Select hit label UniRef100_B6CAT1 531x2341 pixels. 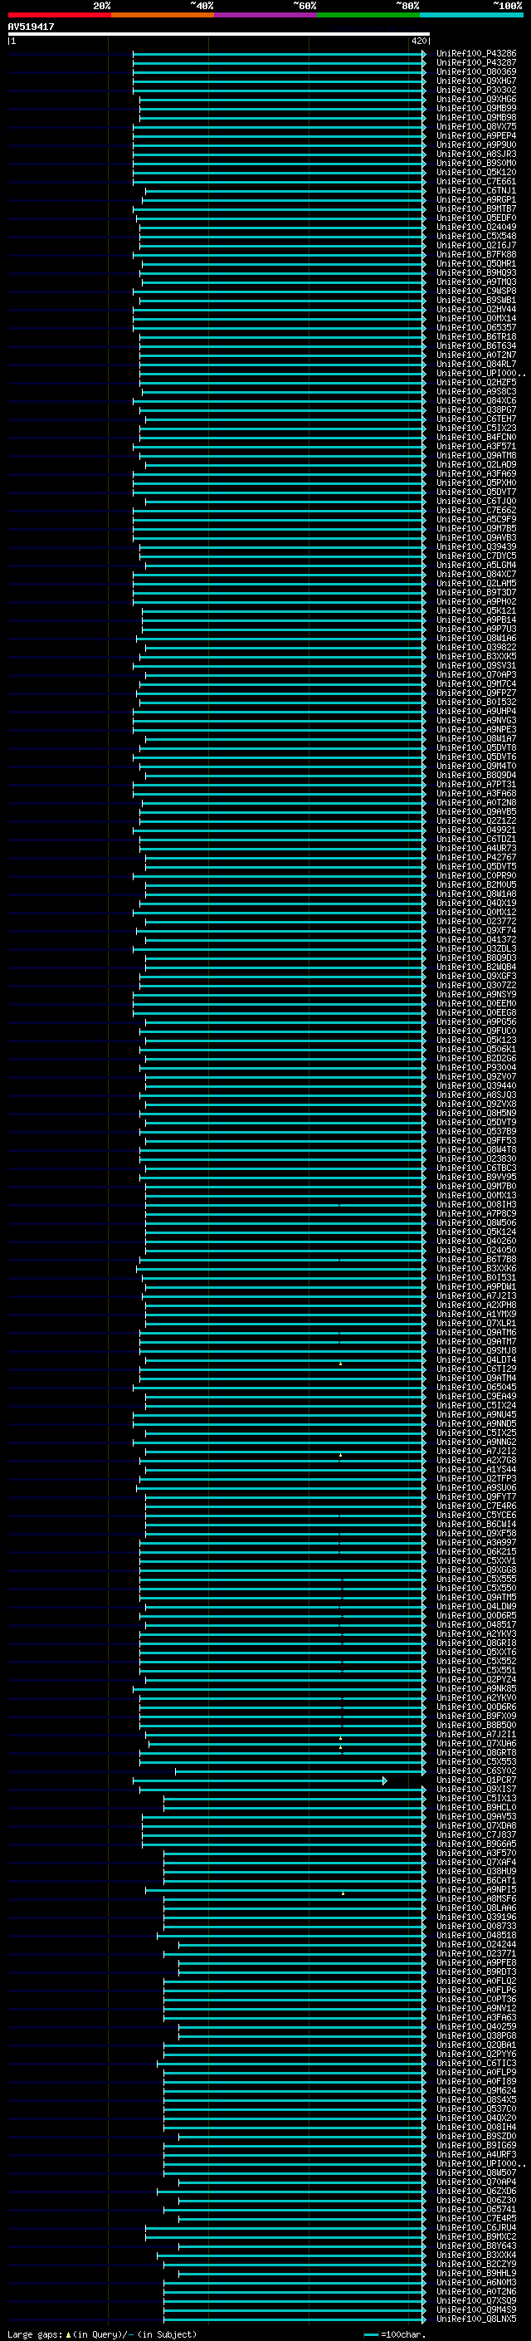point(476,1880)
